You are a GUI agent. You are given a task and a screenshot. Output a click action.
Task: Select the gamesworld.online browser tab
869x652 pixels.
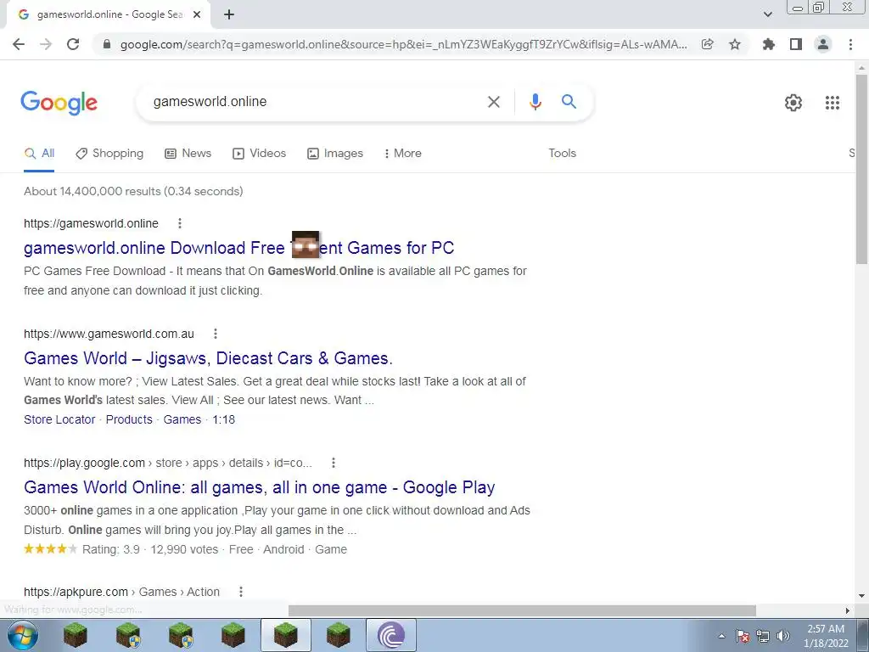point(109,15)
